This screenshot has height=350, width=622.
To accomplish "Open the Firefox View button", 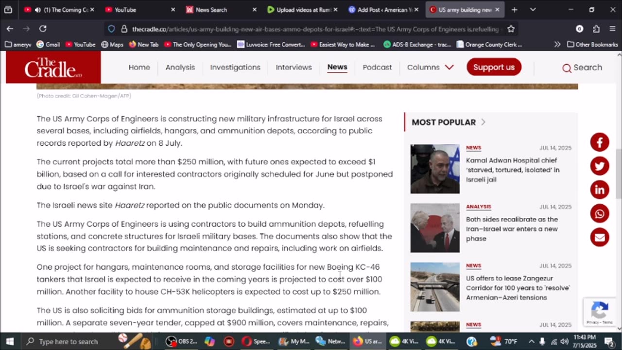I will (8, 9).
